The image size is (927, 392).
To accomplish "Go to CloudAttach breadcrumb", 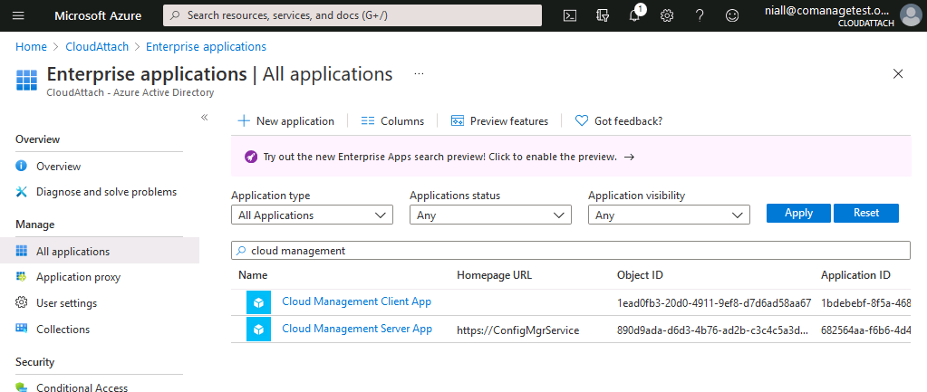I will pyautogui.click(x=97, y=47).
